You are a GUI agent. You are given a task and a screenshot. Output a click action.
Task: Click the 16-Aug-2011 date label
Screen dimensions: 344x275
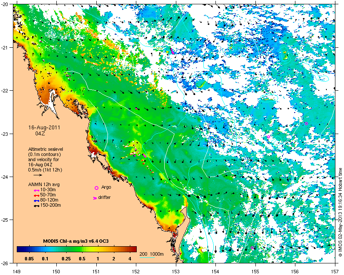click(x=44, y=128)
